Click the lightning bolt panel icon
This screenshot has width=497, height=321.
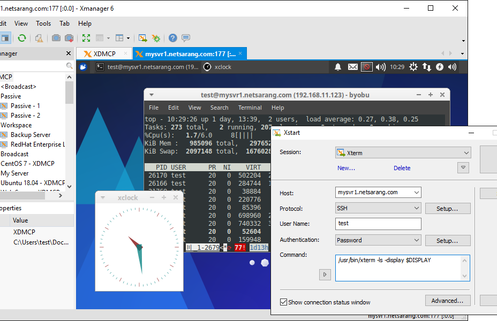[440, 67]
